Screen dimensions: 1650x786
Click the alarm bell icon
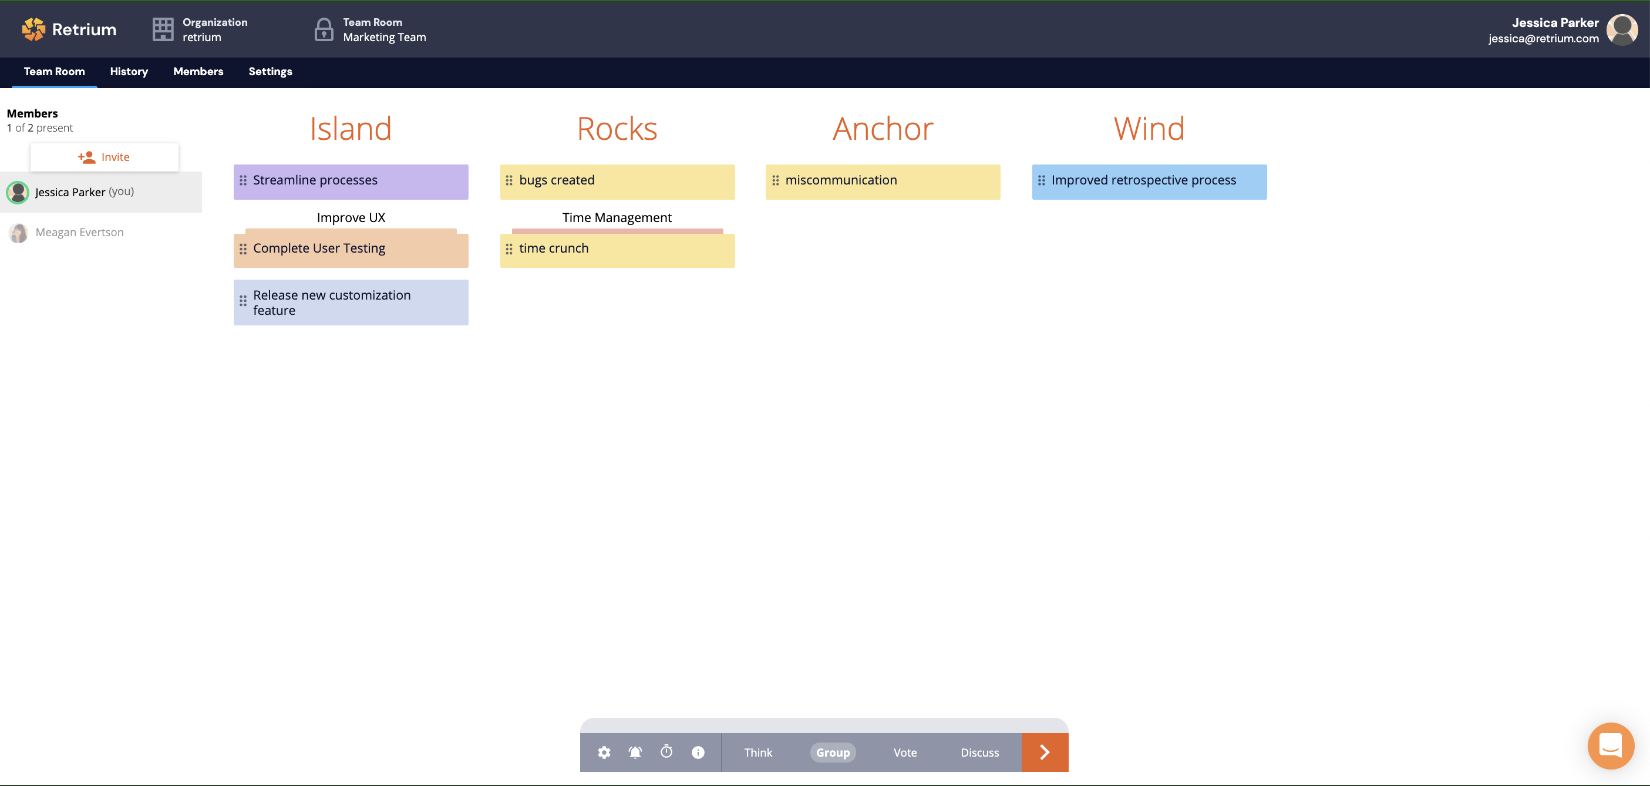tap(635, 752)
